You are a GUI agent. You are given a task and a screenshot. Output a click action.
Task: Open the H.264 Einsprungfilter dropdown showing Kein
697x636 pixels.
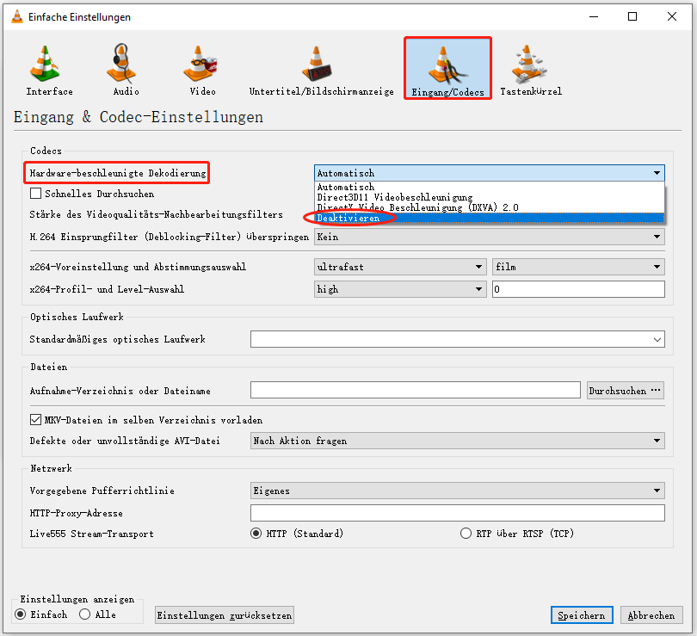(x=490, y=237)
